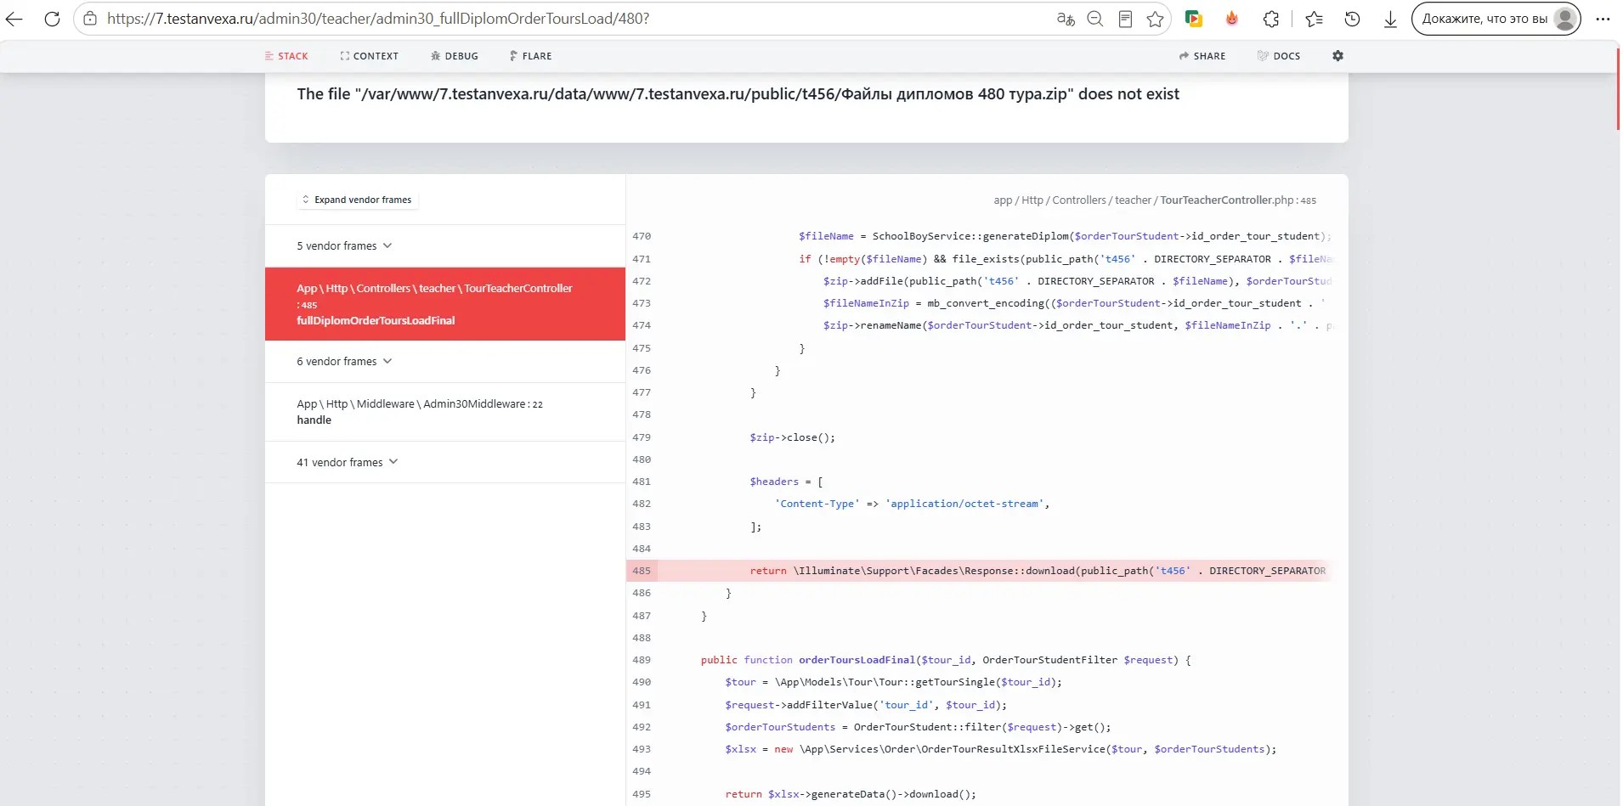Viewport: 1623px width, 806px height.
Task: Open the browser three-dots menu
Action: click(1603, 19)
